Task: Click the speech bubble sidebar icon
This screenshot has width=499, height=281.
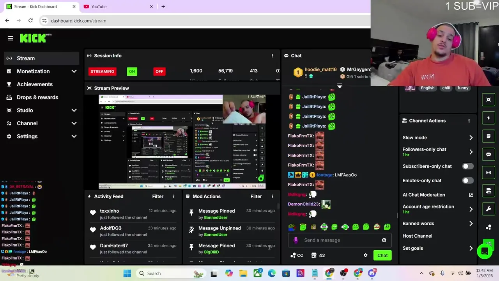Action: tap(488, 154)
